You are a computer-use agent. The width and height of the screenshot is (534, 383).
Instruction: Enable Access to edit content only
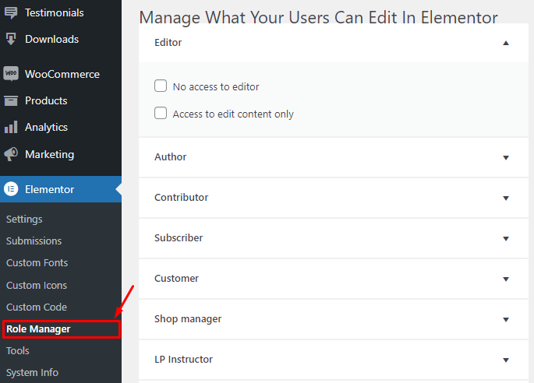click(161, 113)
